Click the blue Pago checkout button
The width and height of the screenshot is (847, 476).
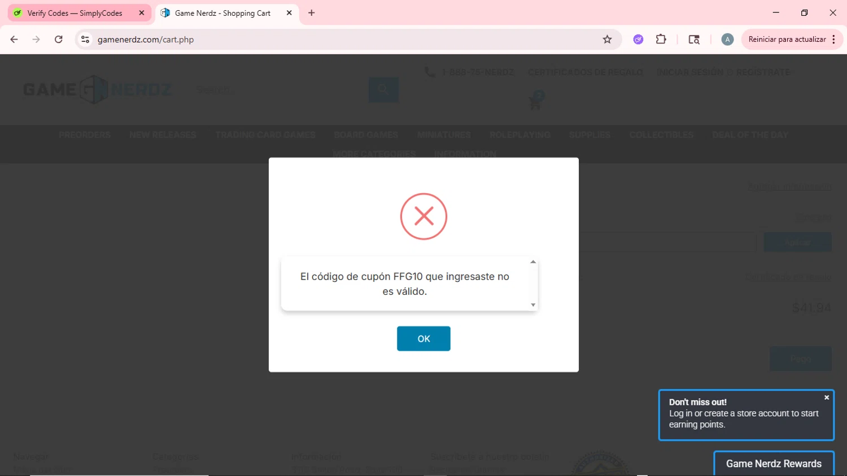(x=800, y=359)
